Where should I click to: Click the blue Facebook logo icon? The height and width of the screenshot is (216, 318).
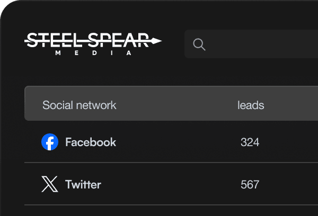click(x=50, y=142)
